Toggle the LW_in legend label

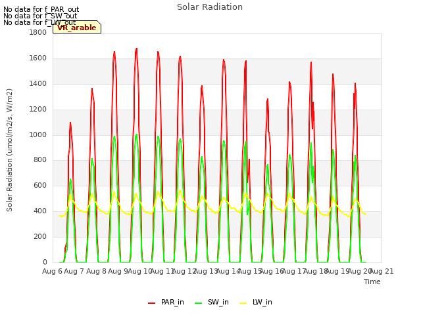(x=262, y=302)
